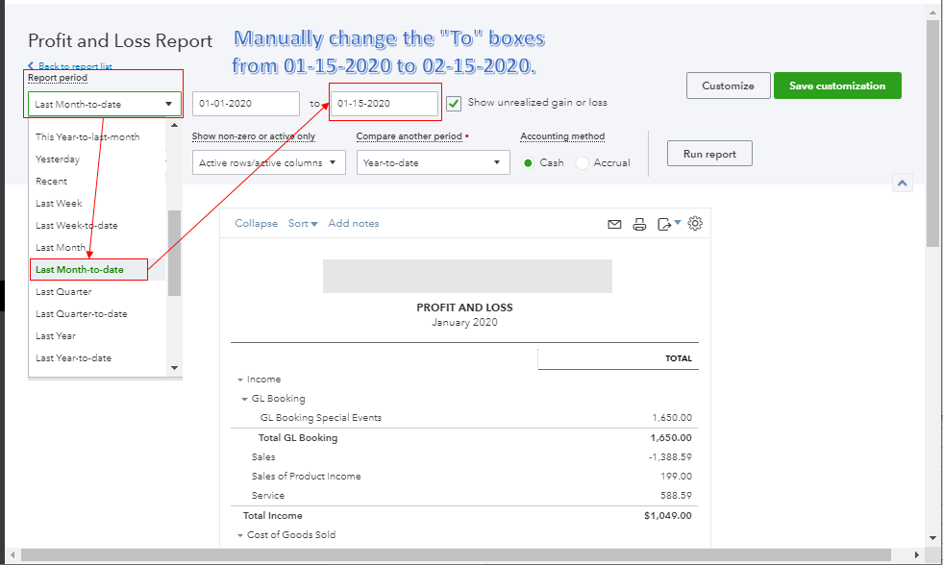943x565 pixels.
Task: Print the report using printer icon
Action: [639, 225]
